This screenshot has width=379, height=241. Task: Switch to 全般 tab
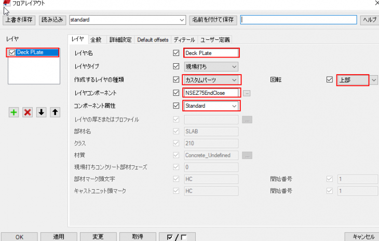(x=96, y=40)
